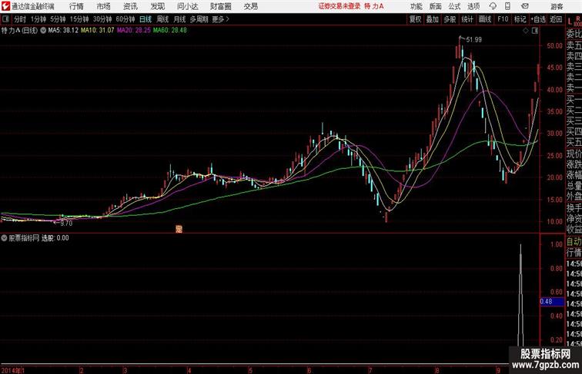Expand the 更多 period options

(x=220, y=19)
